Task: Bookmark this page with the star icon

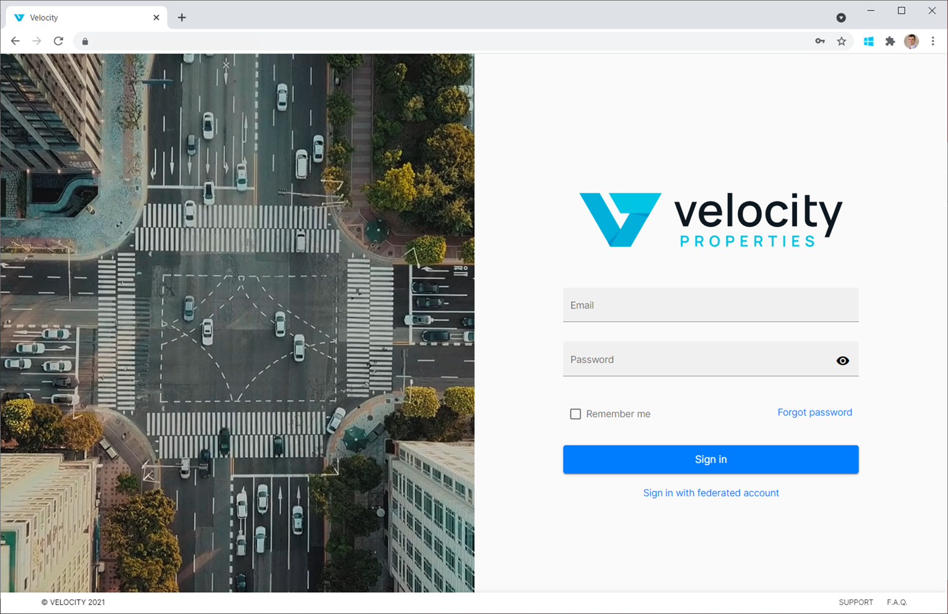Action: (842, 41)
